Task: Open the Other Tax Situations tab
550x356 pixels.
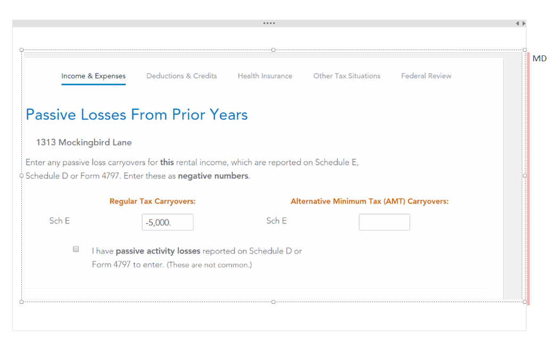Action: click(347, 76)
